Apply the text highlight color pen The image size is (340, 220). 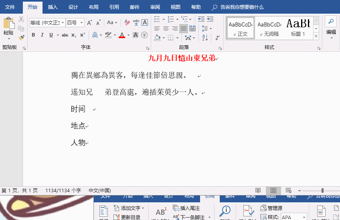[x=108, y=35]
